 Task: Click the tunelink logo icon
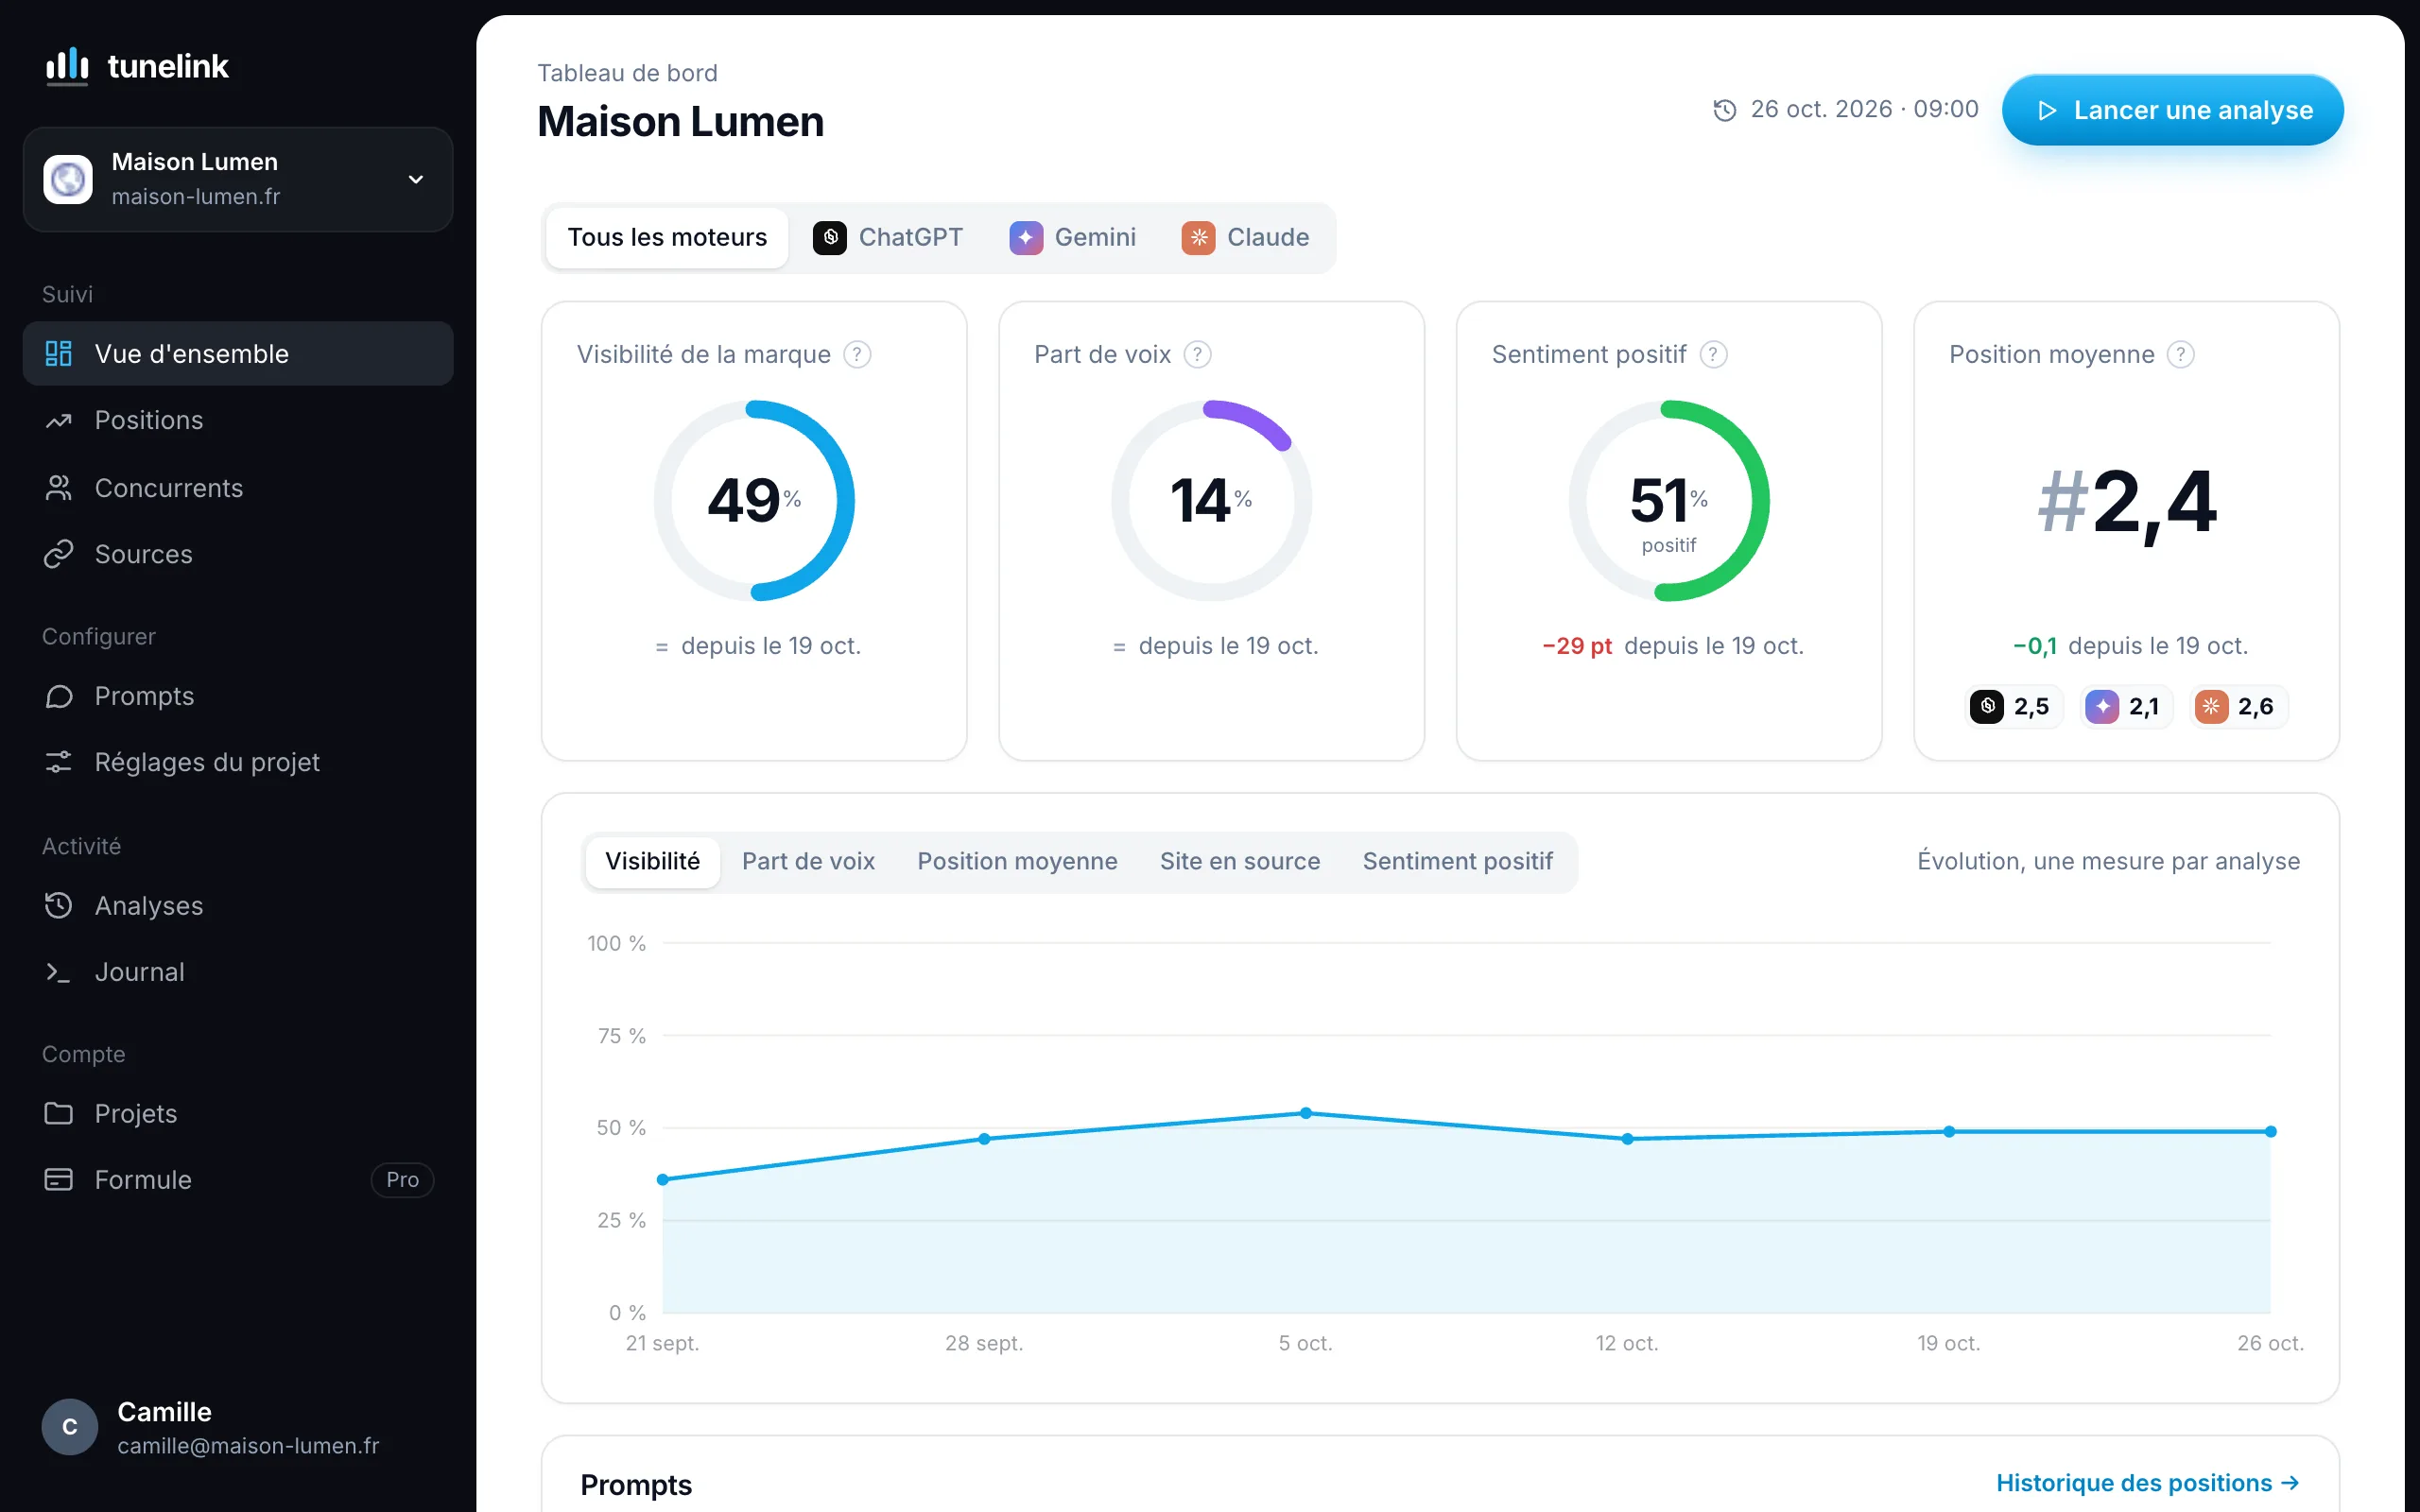pyautogui.click(x=67, y=66)
